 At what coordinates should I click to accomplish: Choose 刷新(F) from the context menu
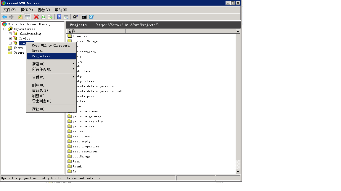coord(51,96)
